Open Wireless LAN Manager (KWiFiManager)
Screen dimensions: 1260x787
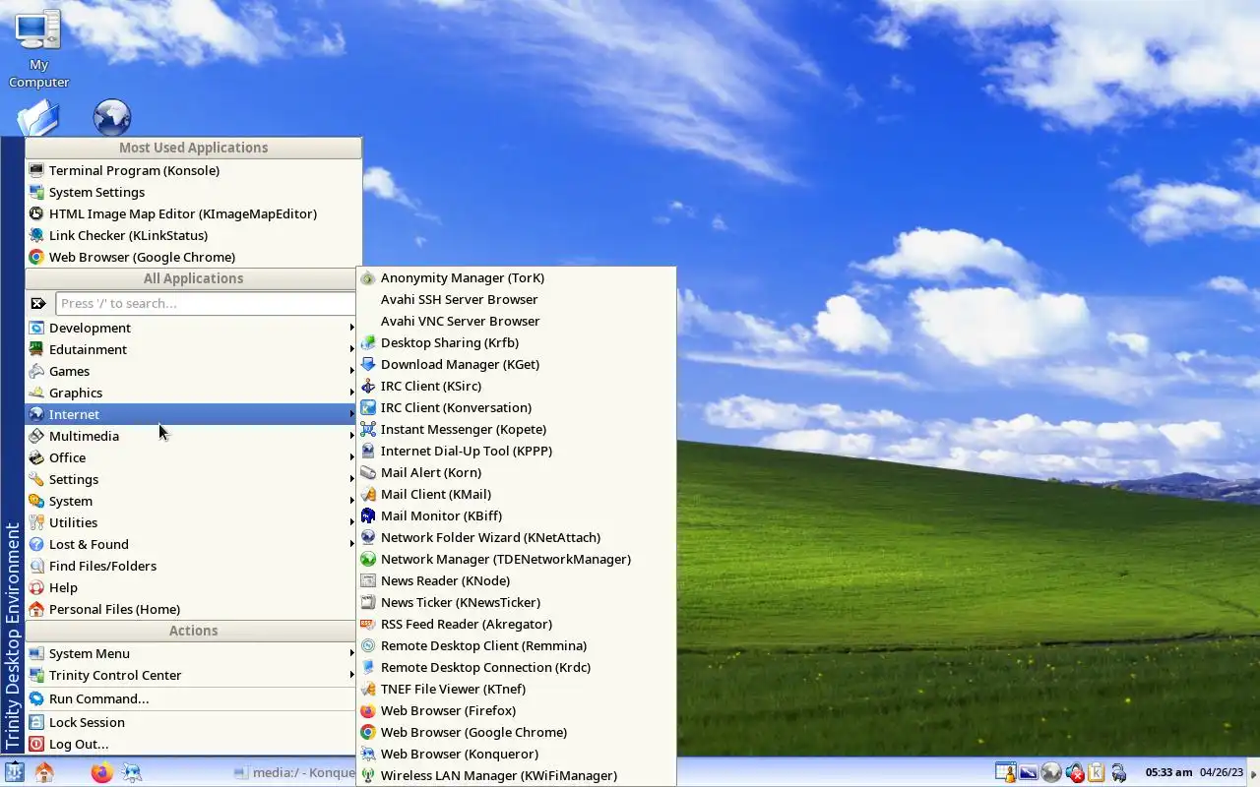pos(516,775)
